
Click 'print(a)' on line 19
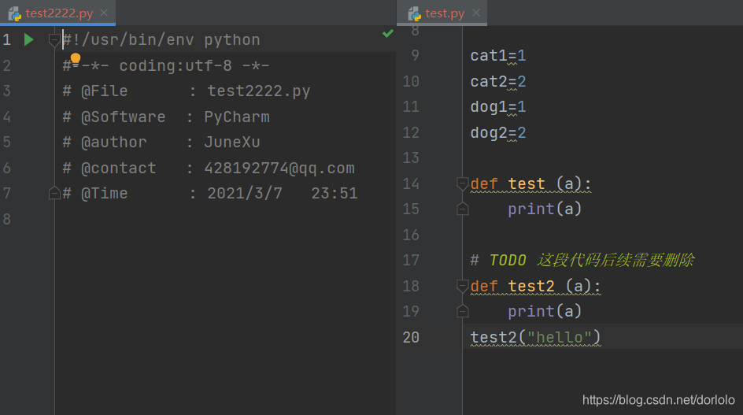(545, 311)
